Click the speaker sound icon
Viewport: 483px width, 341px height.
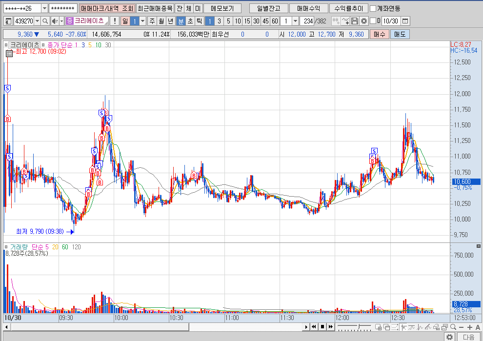[x=55, y=21]
